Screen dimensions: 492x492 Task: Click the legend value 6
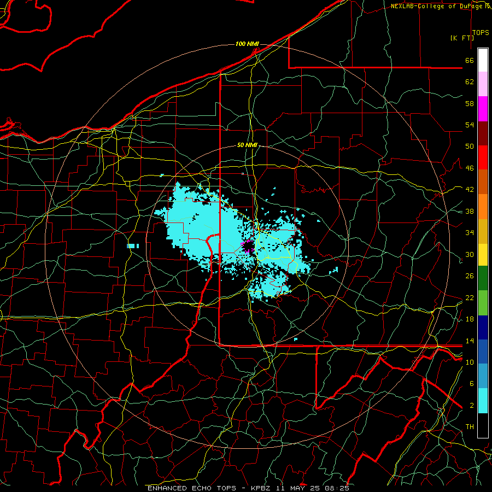[472, 384]
